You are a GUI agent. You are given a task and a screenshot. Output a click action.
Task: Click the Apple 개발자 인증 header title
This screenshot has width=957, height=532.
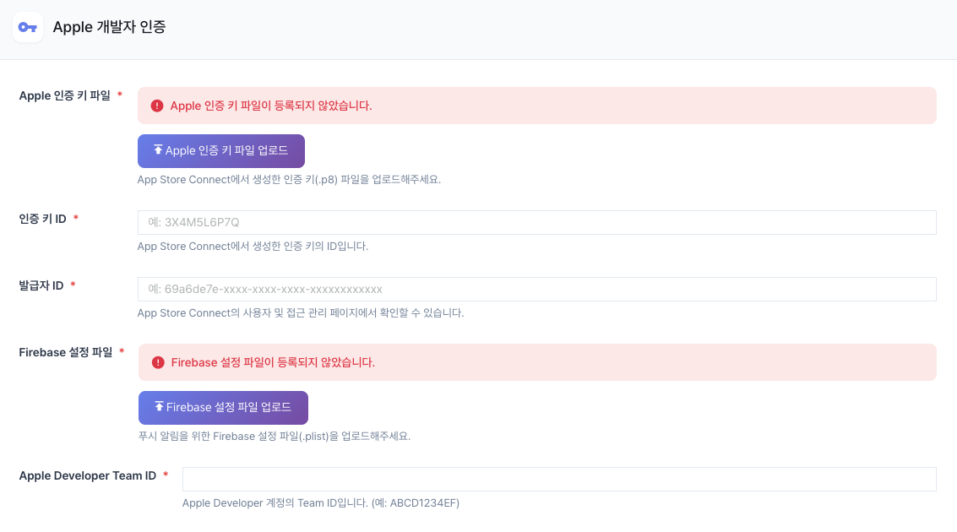[x=109, y=27]
